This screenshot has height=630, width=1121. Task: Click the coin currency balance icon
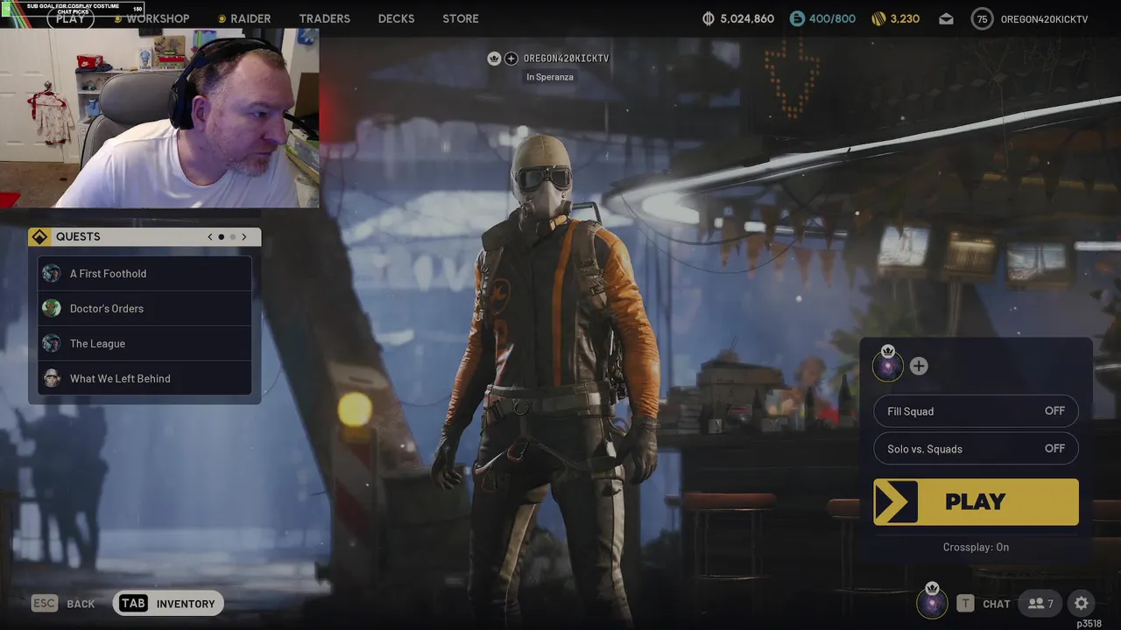[x=709, y=18]
